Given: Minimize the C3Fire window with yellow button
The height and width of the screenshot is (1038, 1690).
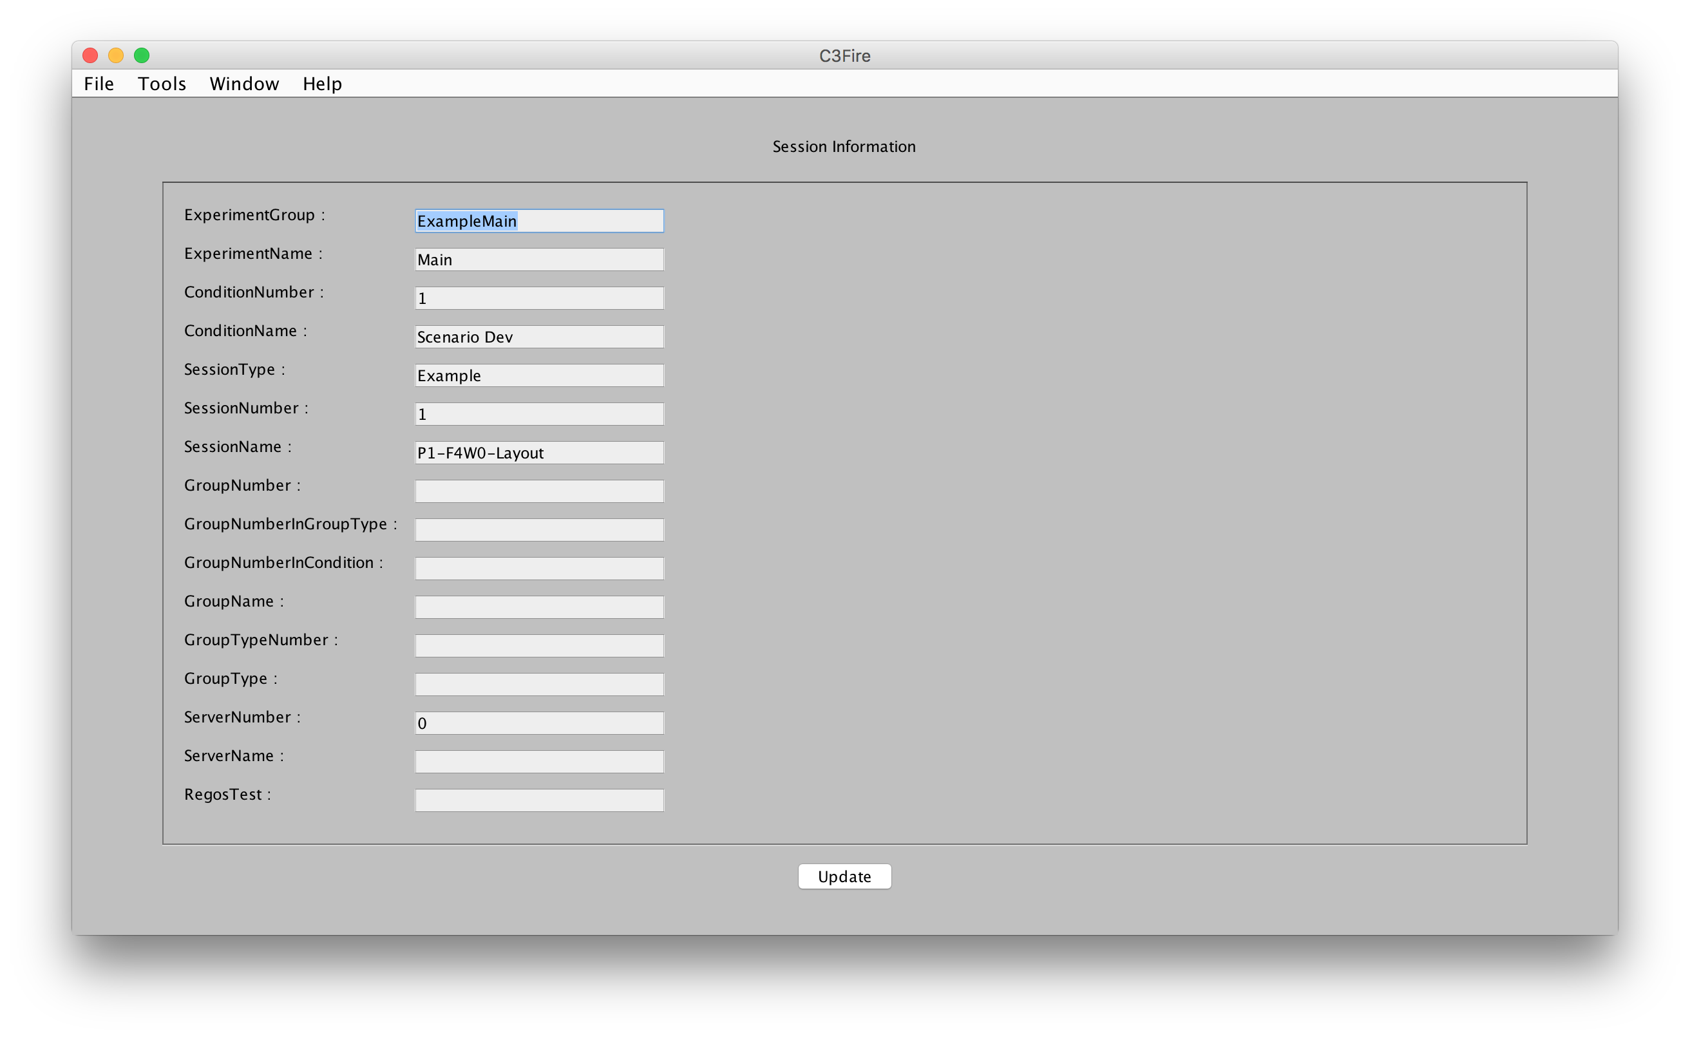Looking at the screenshot, I should (x=116, y=55).
